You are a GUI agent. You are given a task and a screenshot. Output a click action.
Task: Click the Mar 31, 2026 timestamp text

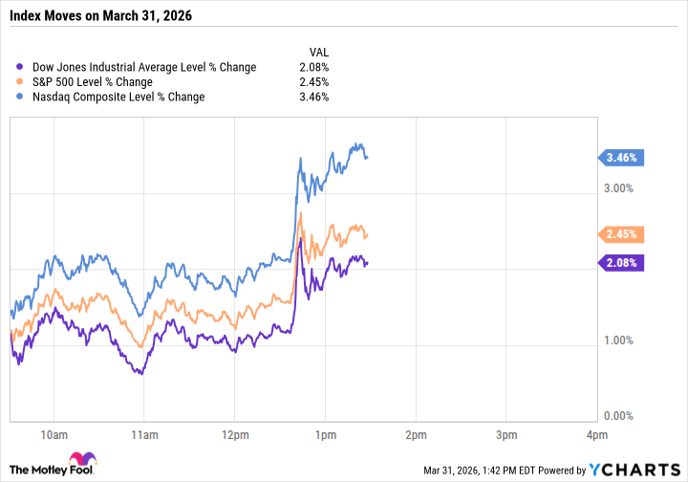pos(470,469)
